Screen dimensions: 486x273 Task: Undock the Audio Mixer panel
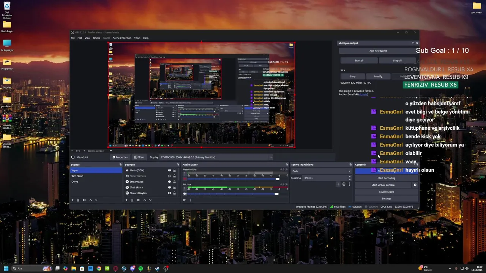pyautogui.click(x=287, y=165)
